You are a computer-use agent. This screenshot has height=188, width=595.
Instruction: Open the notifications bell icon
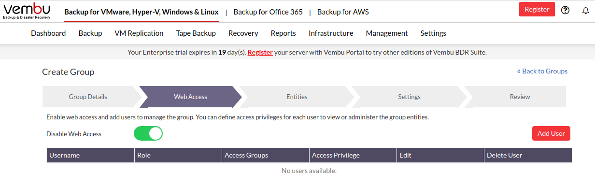(x=585, y=10)
